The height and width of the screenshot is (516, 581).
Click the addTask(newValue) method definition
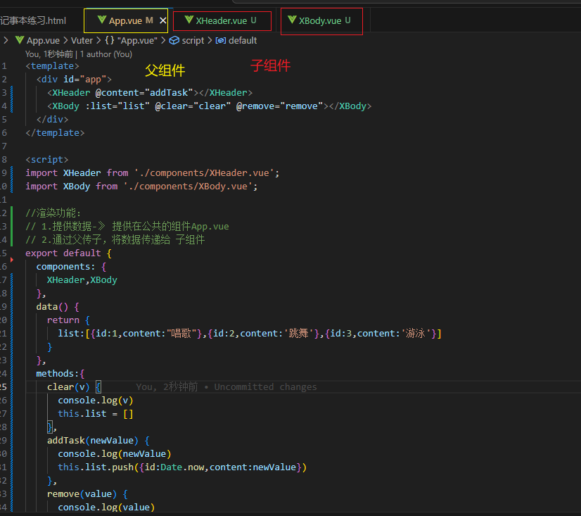(98, 441)
